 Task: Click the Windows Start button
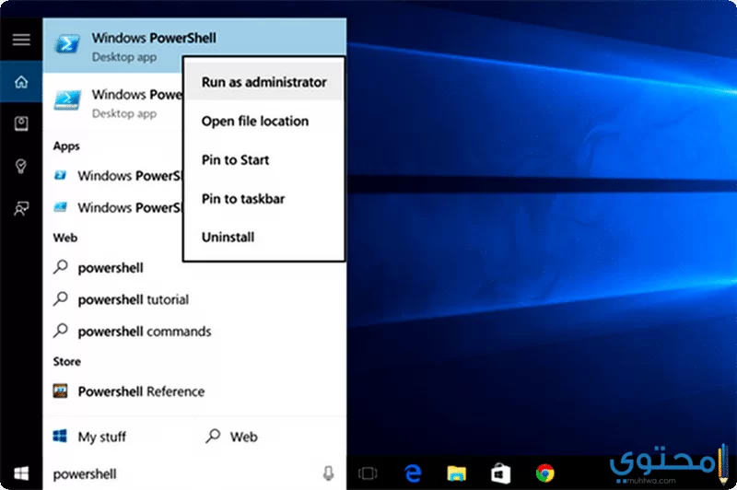(x=21, y=473)
